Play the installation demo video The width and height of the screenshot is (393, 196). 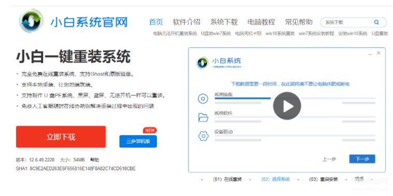(287, 106)
